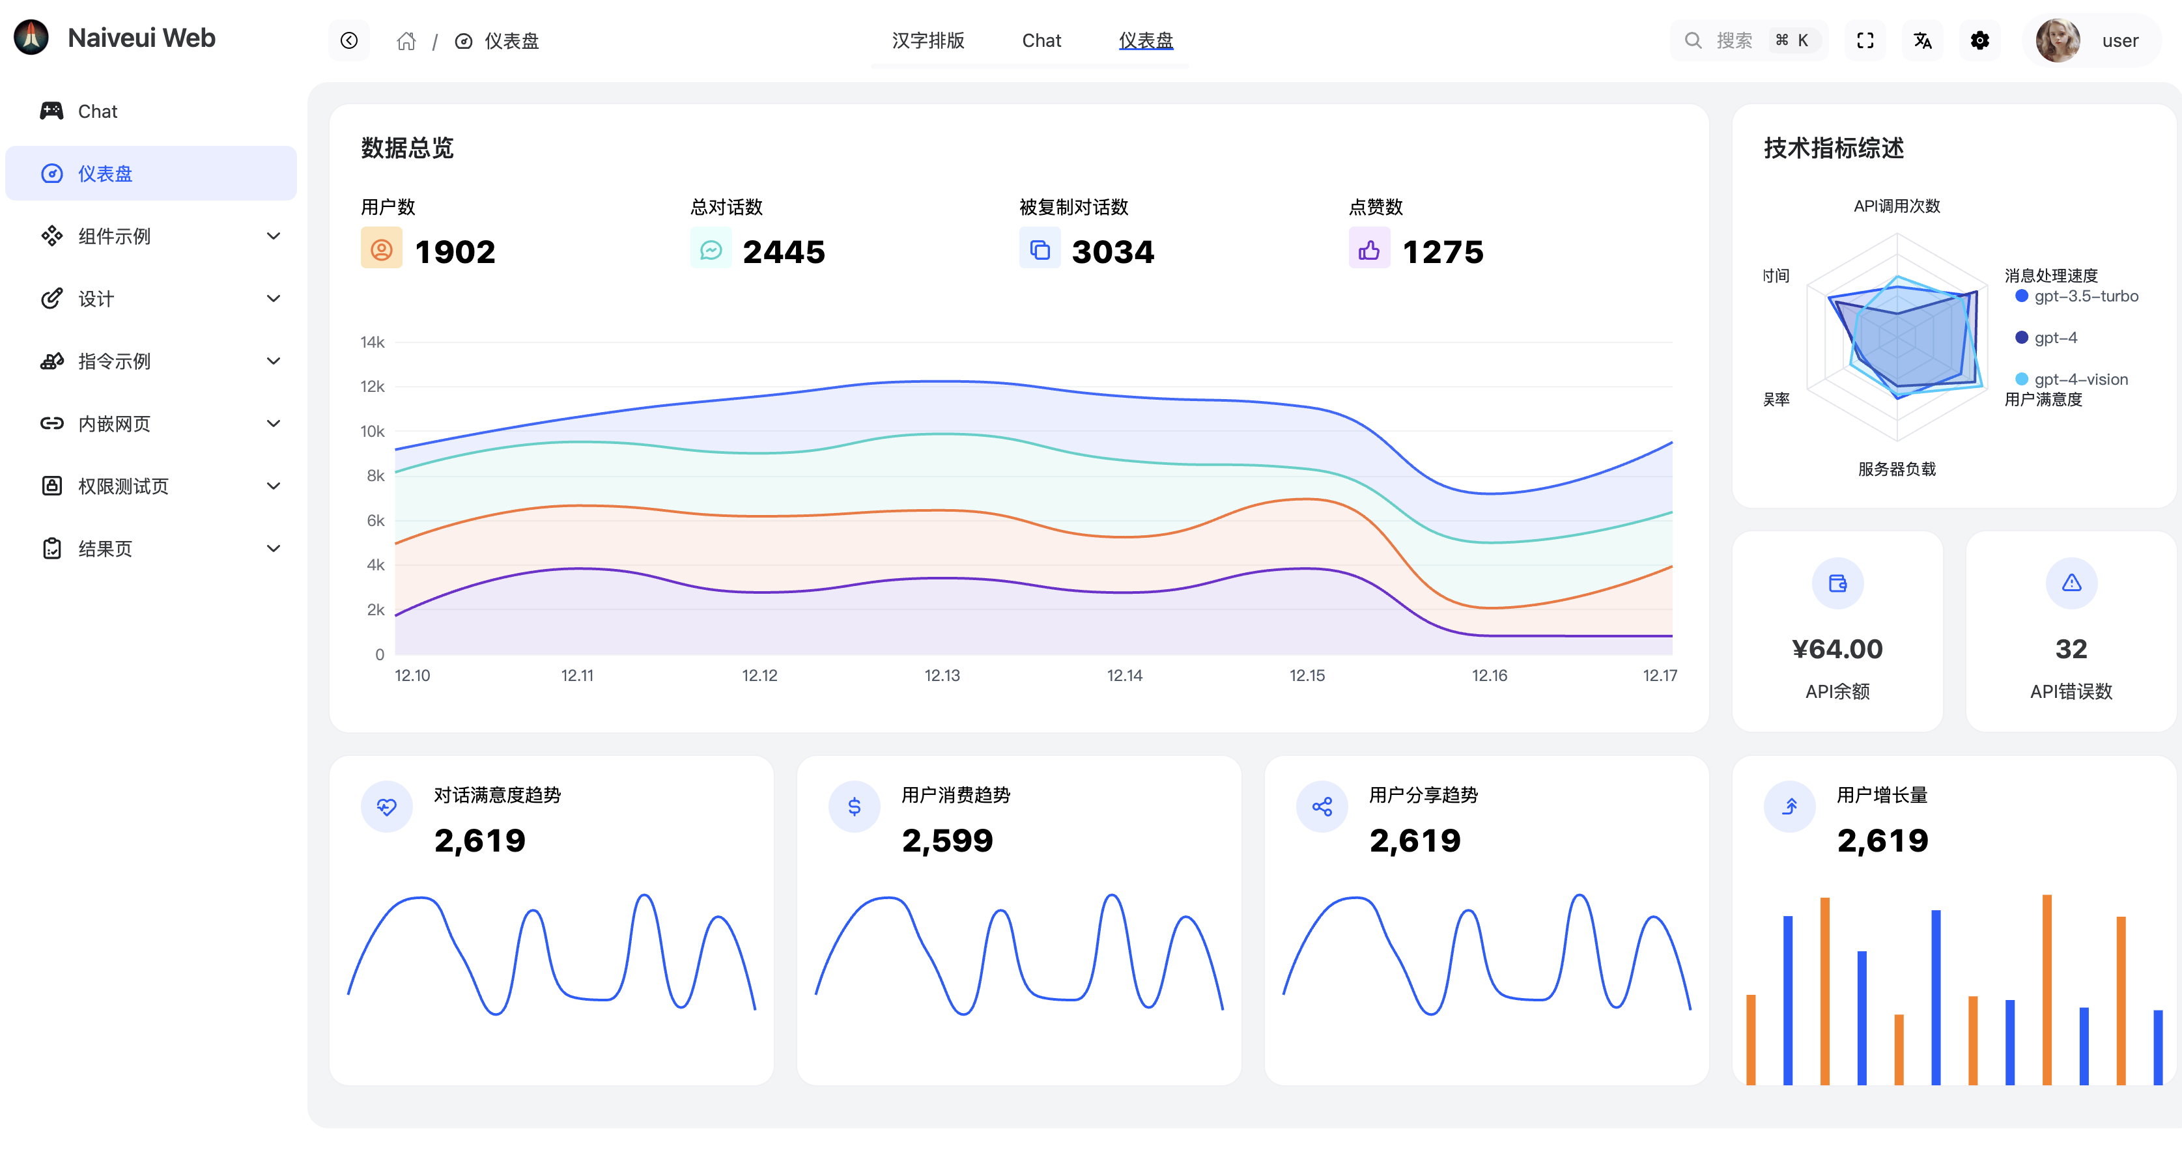The height and width of the screenshot is (1168, 2182).
Task: Click the 2,599 用户消费趋势 value
Action: point(947,841)
